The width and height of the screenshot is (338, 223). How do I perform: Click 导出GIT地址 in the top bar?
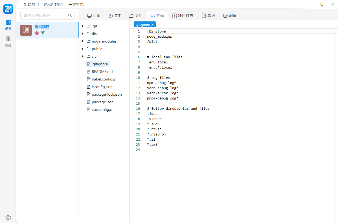click(x=54, y=5)
